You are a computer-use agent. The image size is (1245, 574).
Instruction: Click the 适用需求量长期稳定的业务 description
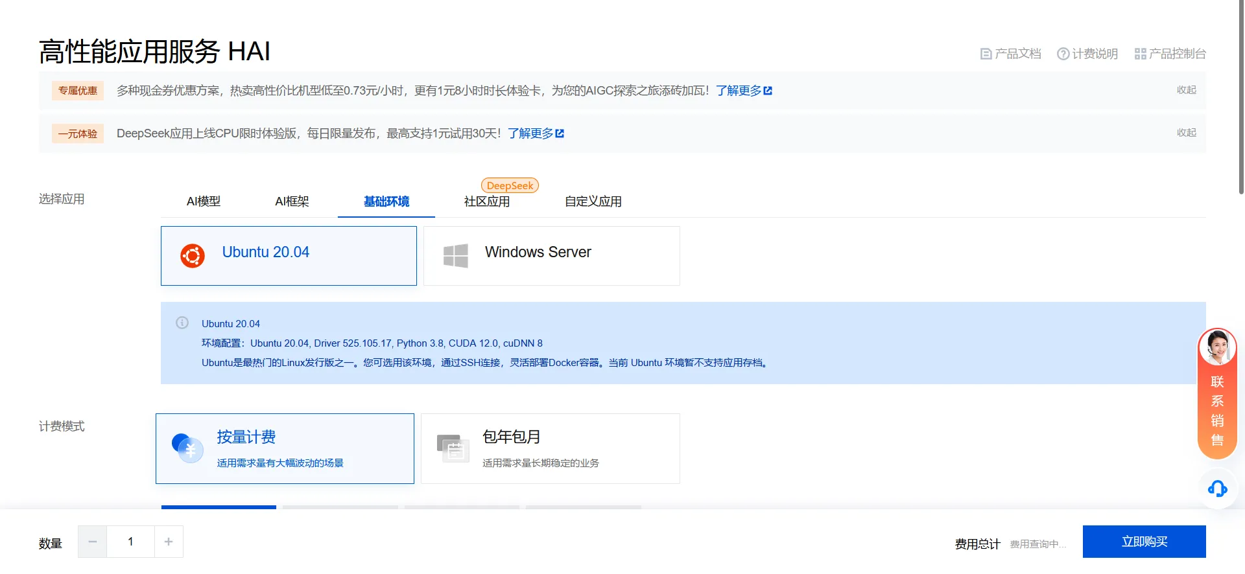(x=541, y=463)
